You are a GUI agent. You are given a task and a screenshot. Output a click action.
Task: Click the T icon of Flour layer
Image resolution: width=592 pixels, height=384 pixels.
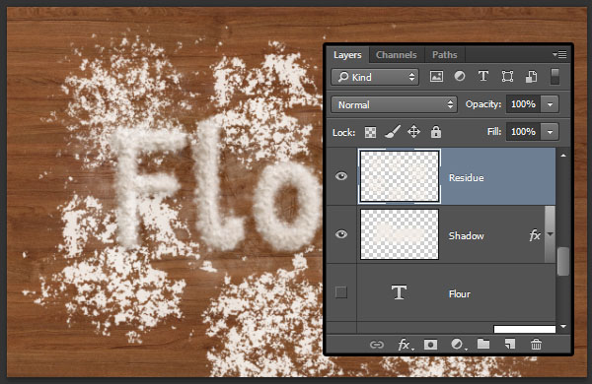click(x=399, y=292)
